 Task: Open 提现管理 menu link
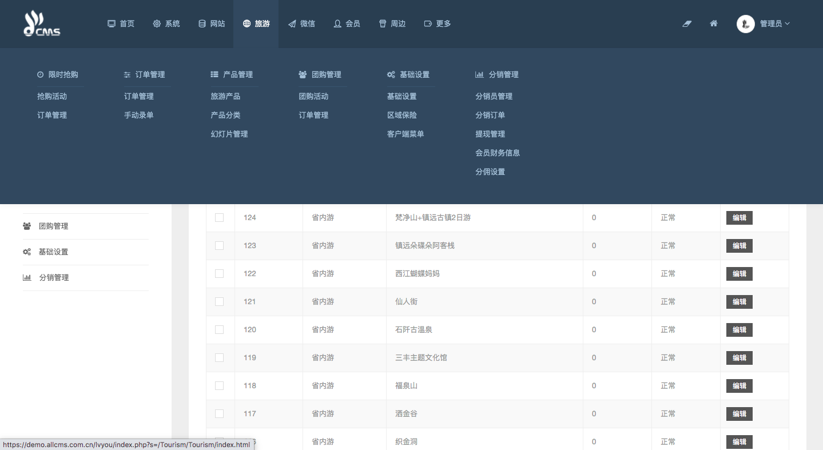(490, 134)
